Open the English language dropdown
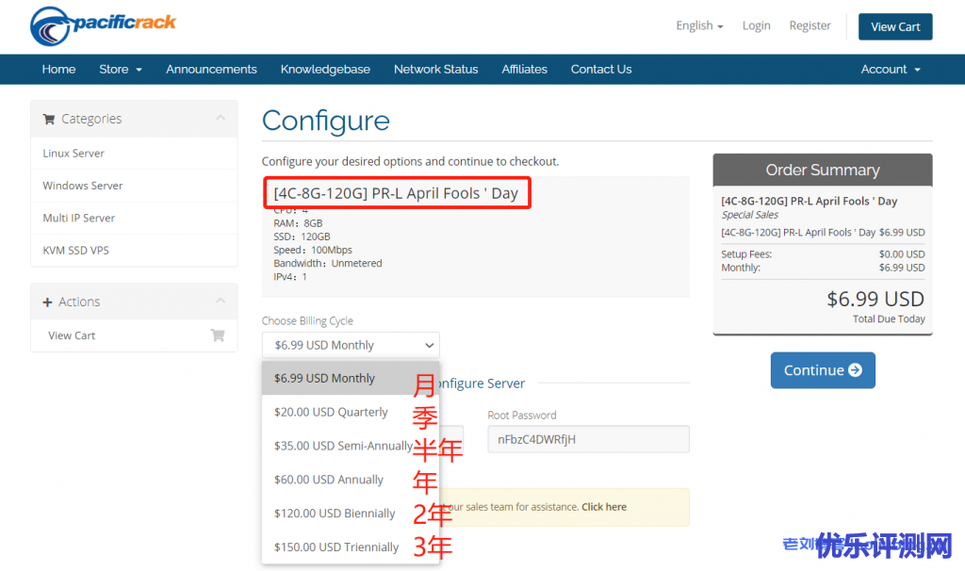The width and height of the screenshot is (965, 571). tap(698, 26)
